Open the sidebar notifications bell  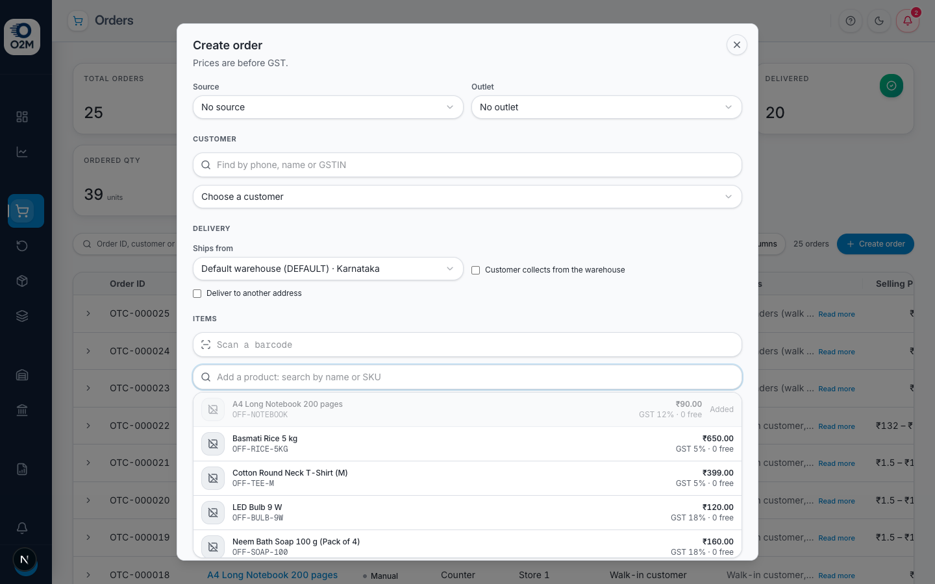click(x=22, y=528)
